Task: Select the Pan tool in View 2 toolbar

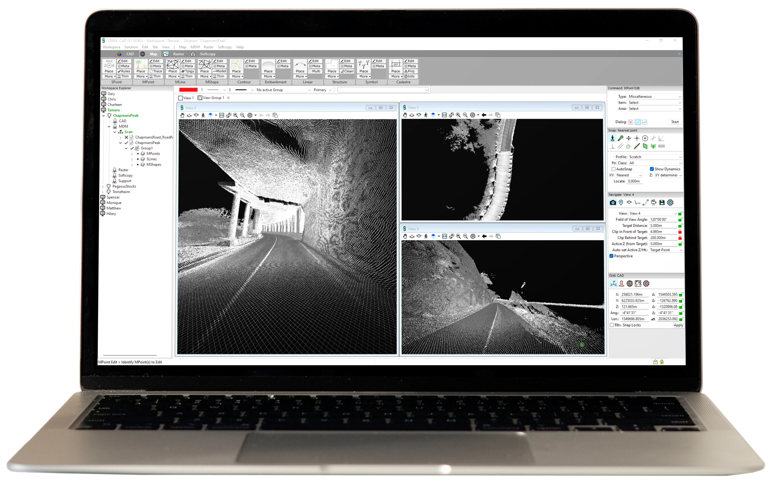Action: 183,115
